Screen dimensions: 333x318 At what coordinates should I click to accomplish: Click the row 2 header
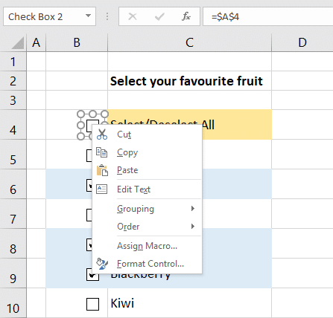[13, 81]
